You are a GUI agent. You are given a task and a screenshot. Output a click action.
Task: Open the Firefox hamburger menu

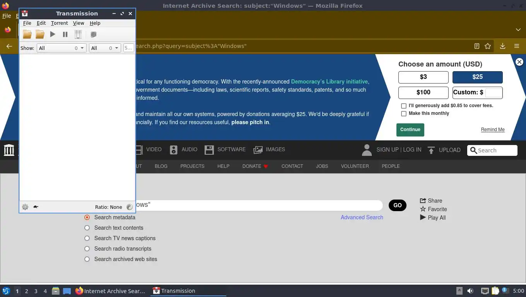(516, 46)
